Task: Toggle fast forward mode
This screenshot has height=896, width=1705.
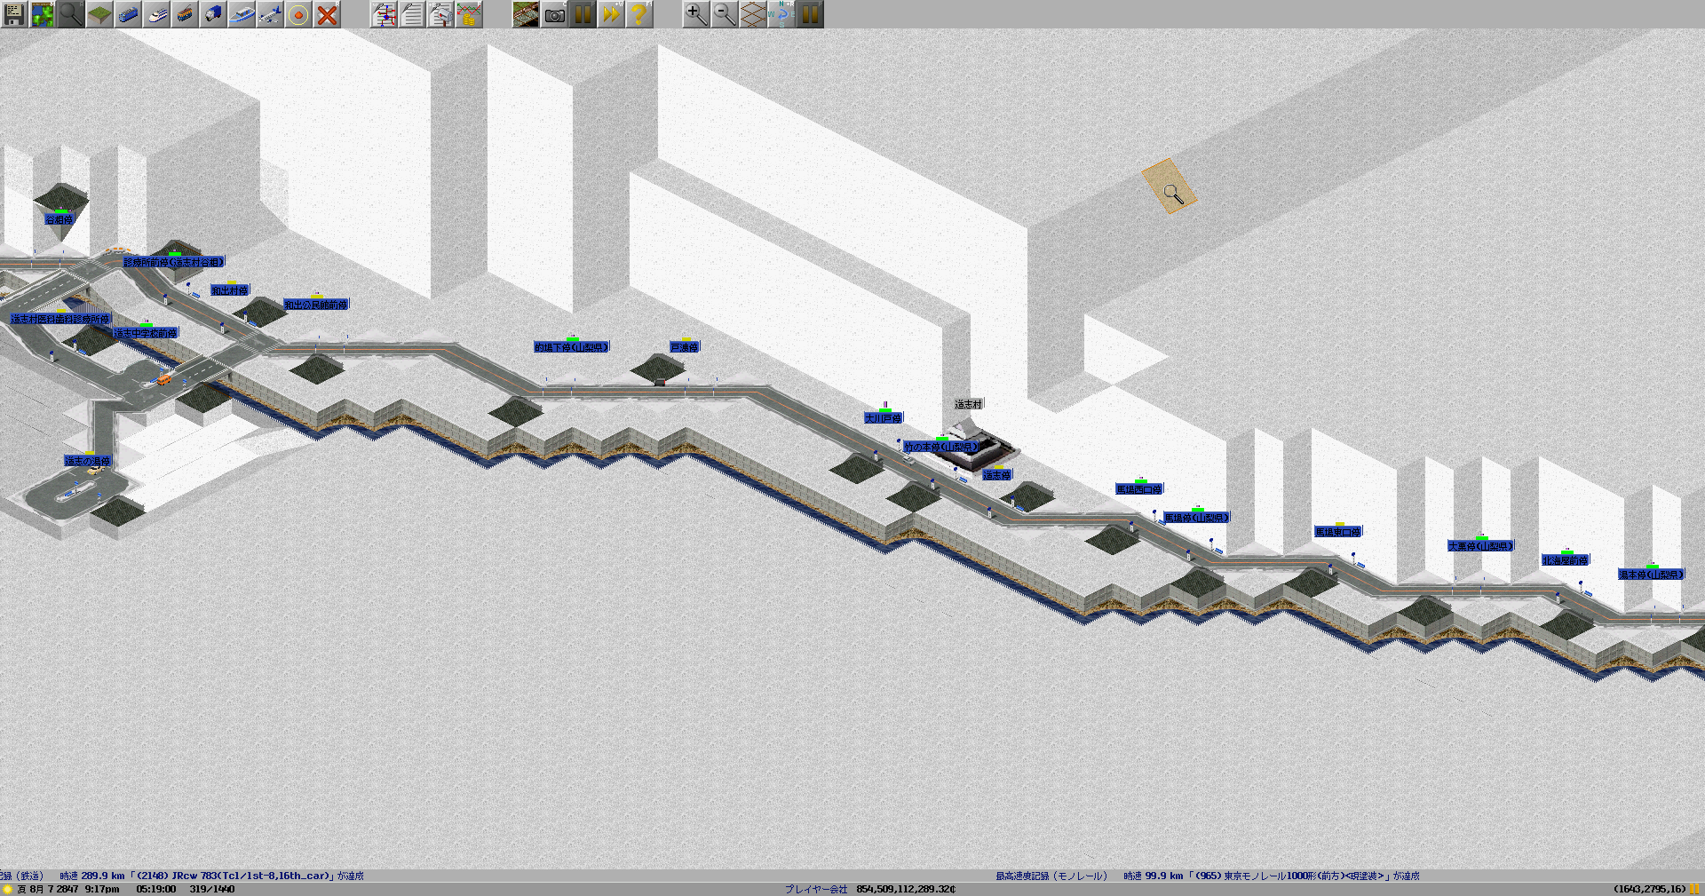Action: 611,14
